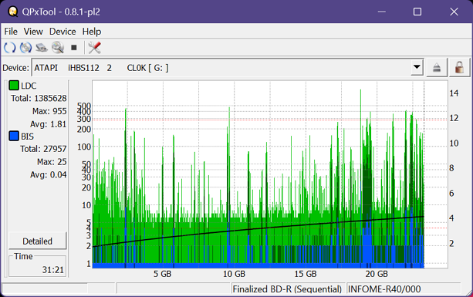Click the Detailed button
Screen dimensions: 473x297
pyautogui.click(x=37, y=241)
